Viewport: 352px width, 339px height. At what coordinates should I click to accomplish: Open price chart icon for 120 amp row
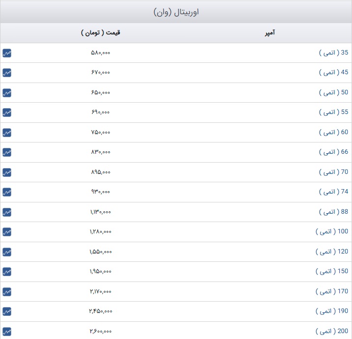[7, 252]
